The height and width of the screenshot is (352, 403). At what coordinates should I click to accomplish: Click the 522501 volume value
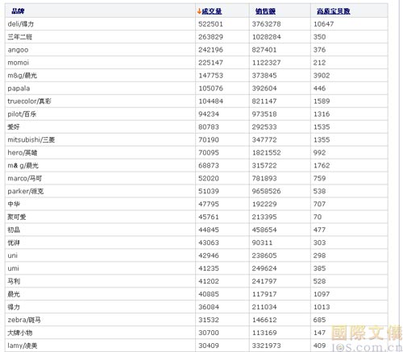point(211,24)
